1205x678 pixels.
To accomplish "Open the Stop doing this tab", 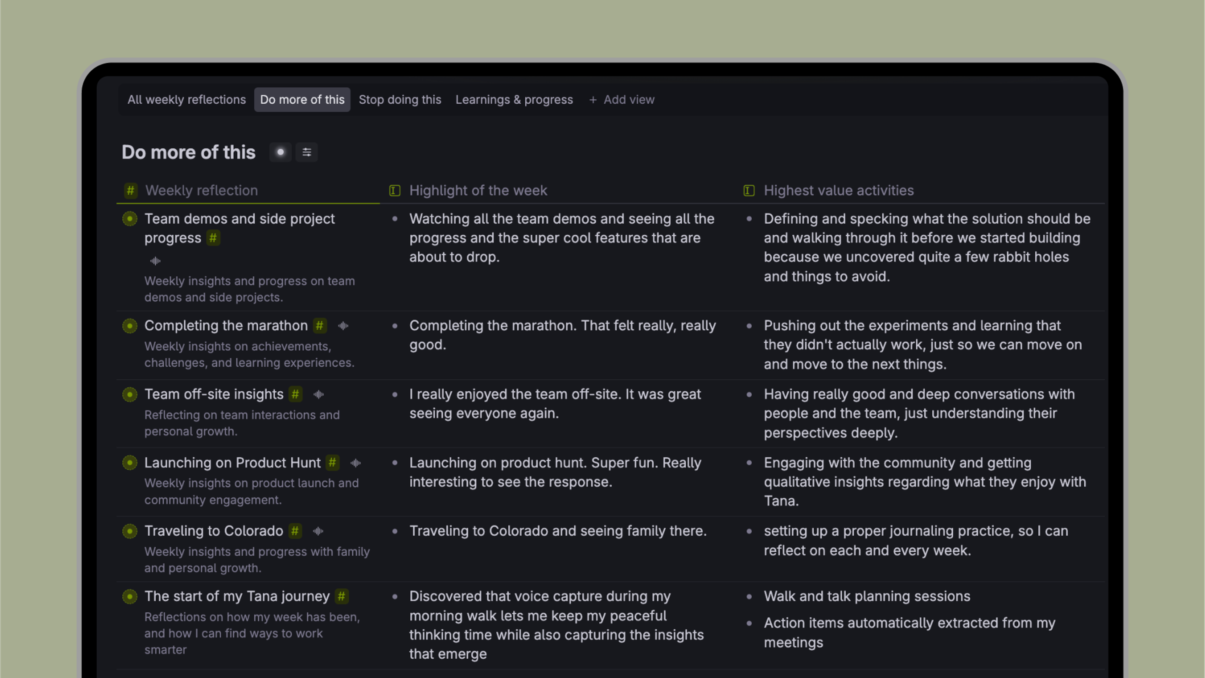I will (399, 100).
